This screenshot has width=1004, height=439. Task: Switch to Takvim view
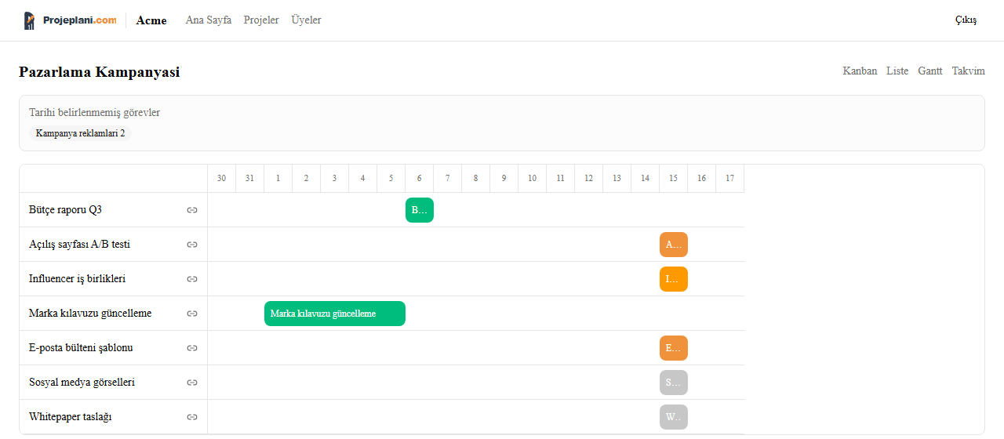pyautogui.click(x=969, y=71)
